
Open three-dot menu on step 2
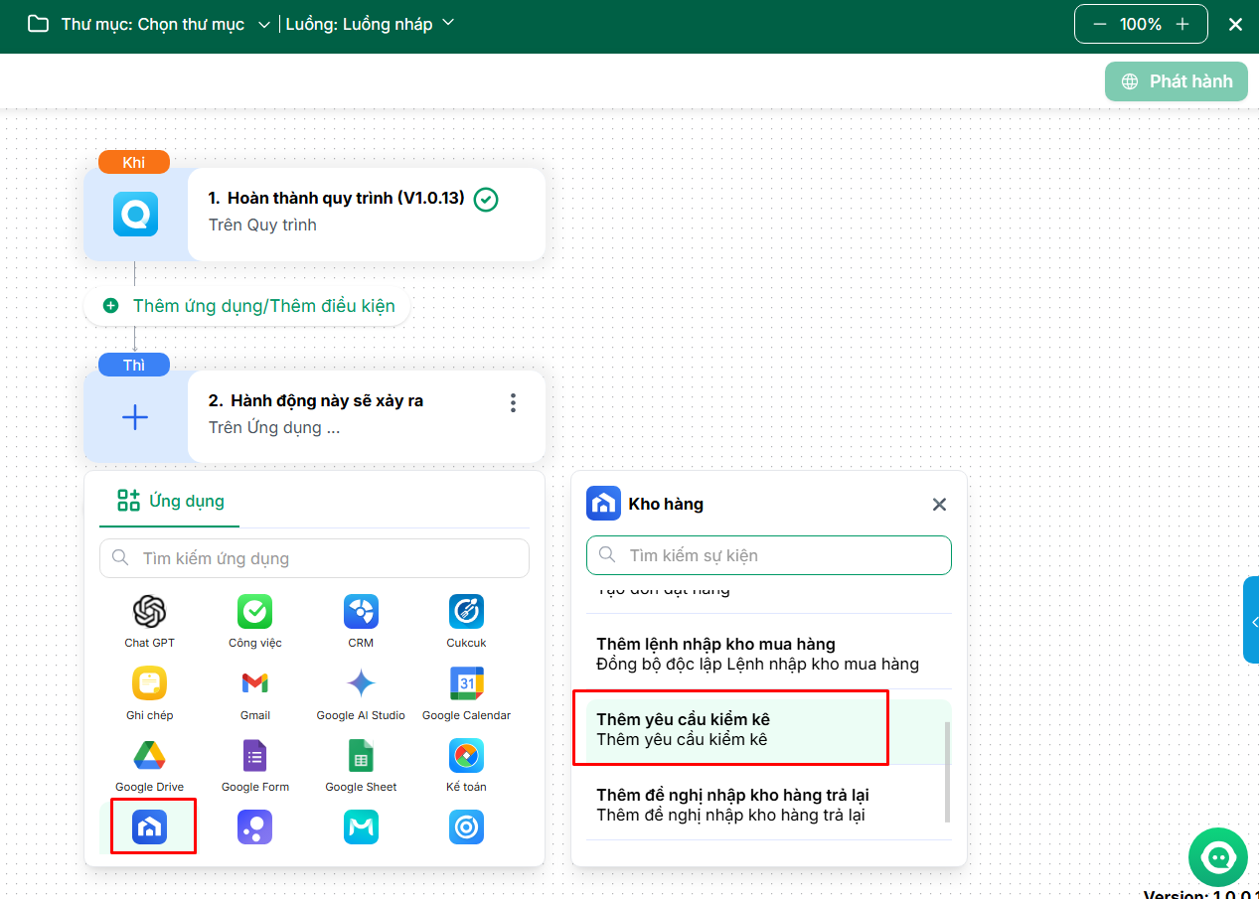click(513, 402)
